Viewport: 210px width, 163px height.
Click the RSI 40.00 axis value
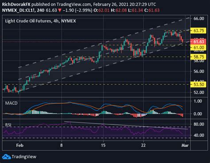199,135
